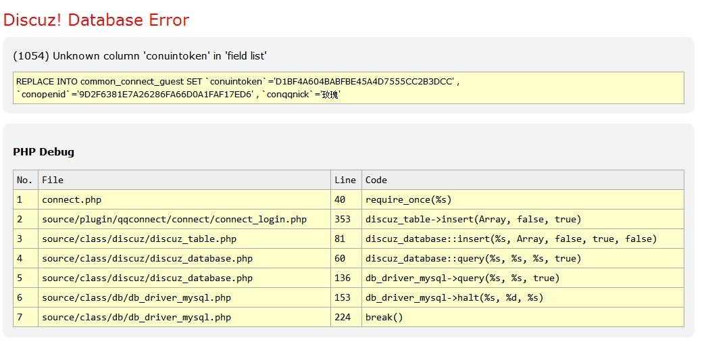Click row number 2 in No. column
The height and width of the screenshot is (344, 704).
(x=26, y=219)
